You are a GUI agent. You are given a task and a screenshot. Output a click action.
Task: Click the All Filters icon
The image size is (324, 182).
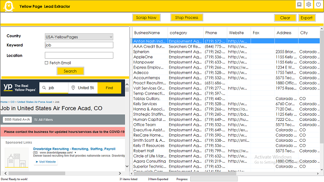tap(36, 120)
